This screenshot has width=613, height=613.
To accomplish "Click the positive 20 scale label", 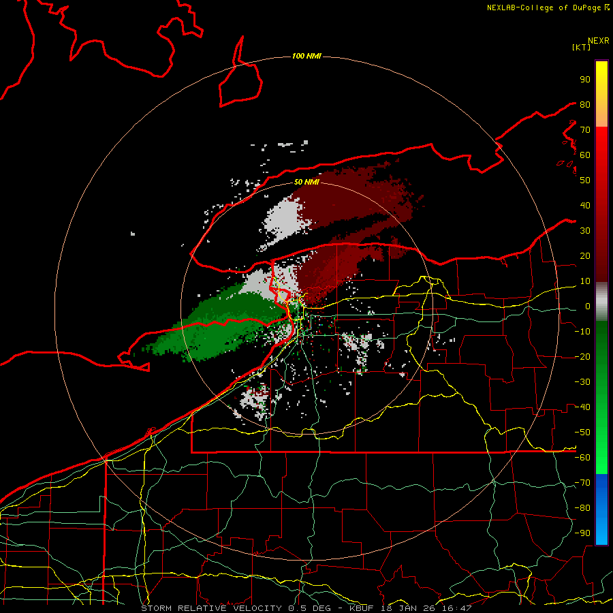I will point(585,255).
